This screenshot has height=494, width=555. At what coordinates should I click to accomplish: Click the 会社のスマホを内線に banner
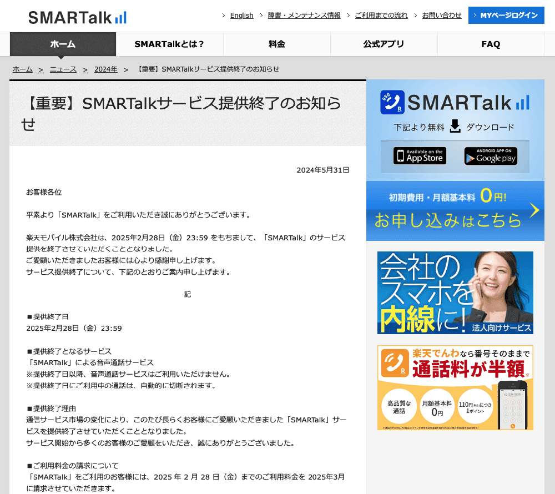click(455, 293)
